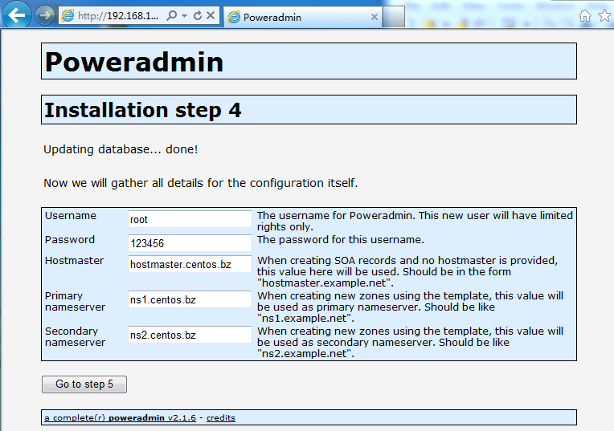Open the 'a complete(r) poweradmin v2.1.6' link
The width and height of the screenshot is (614, 431).
[x=120, y=417]
